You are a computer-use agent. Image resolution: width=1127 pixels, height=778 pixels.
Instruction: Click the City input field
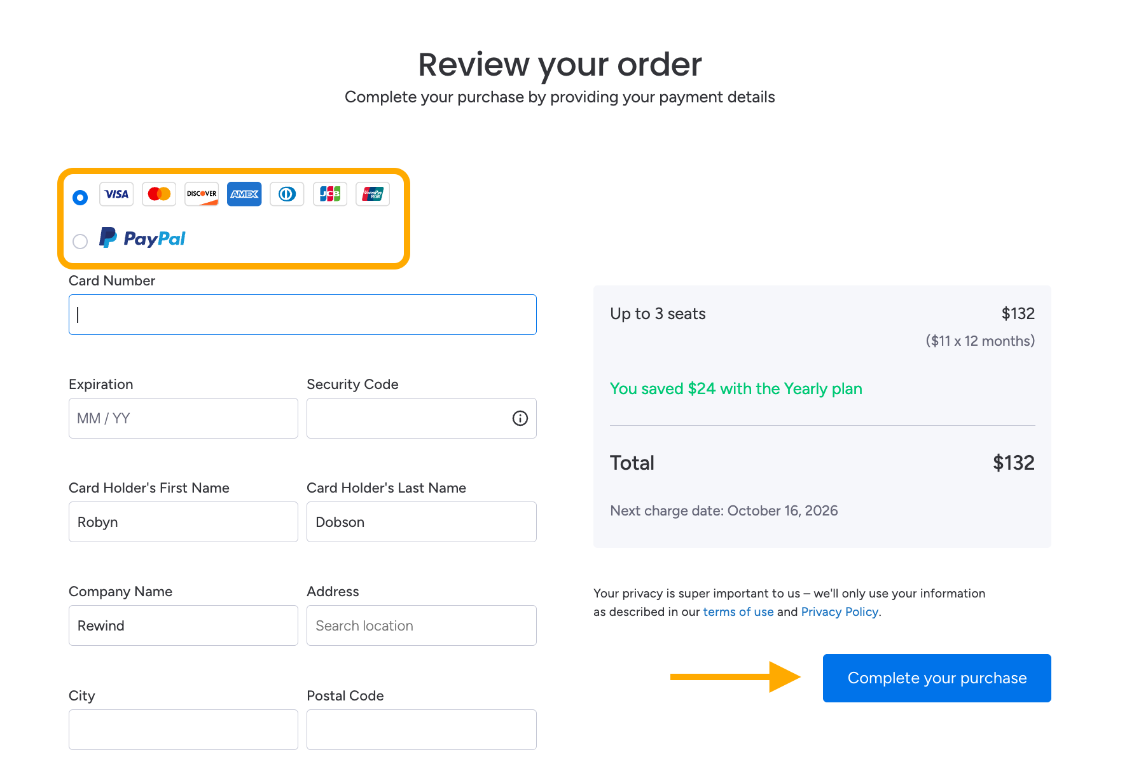click(183, 730)
